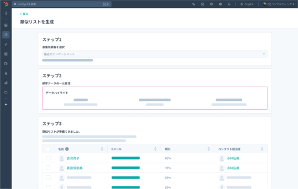This screenshot has height=189, width=298.
Task: Open the notifications bell icon
Action: pyautogui.click(x=229, y=4)
